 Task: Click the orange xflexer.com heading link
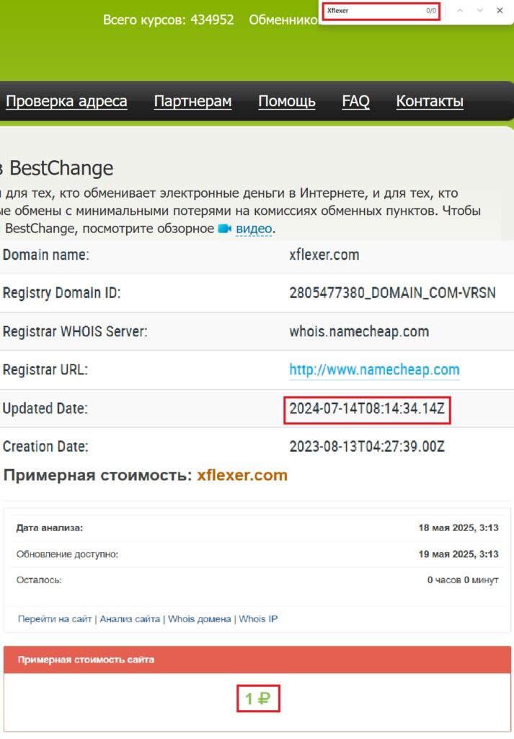242,475
